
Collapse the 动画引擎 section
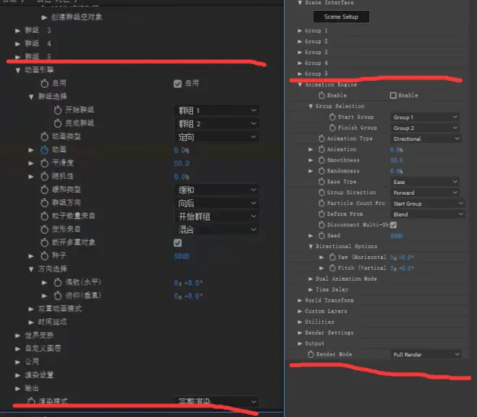pyautogui.click(x=17, y=70)
